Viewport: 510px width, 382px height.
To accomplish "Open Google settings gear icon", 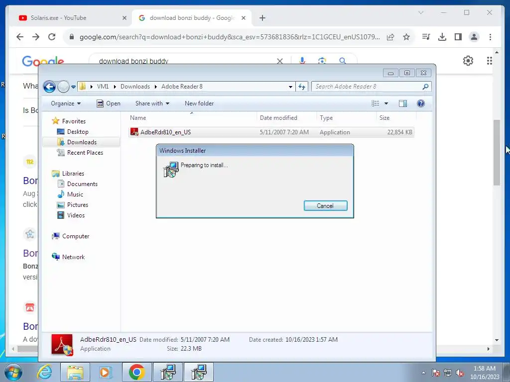I will [x=468, y=60].
